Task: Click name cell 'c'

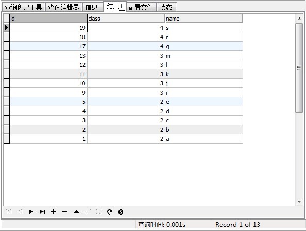Action: pos(204,120)
